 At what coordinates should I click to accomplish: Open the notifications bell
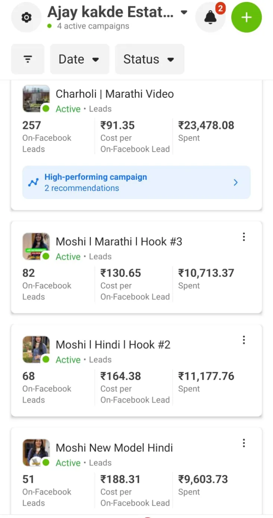pos(210,17)
